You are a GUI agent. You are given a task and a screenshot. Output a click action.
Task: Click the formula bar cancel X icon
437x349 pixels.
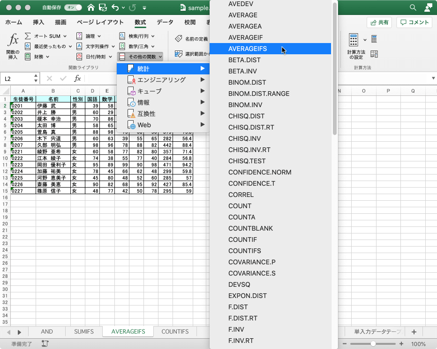(49, 79)
